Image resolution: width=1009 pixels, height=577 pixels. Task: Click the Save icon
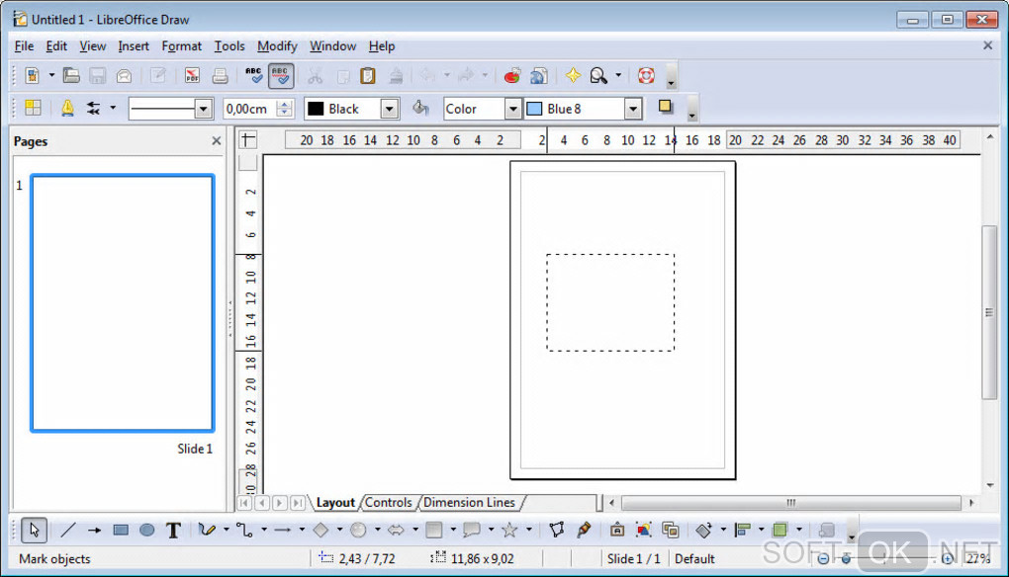coord(97,76)
